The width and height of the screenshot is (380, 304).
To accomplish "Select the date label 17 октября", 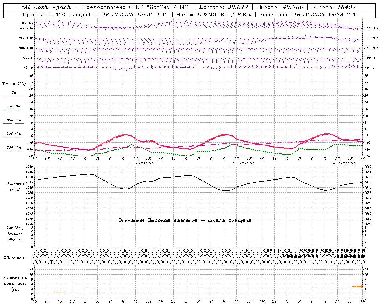I will 141,163.
